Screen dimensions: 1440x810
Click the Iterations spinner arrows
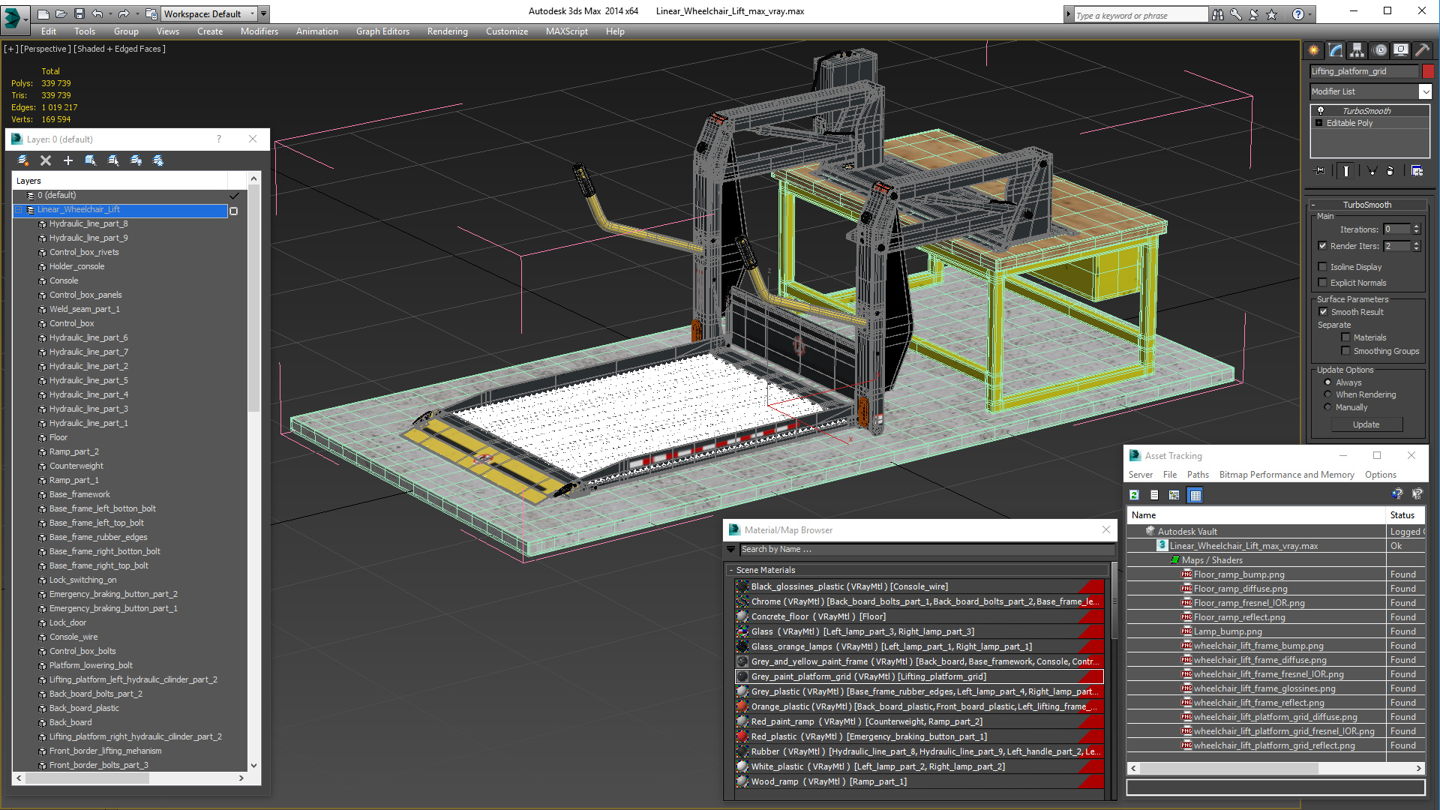coord(1416,229)
